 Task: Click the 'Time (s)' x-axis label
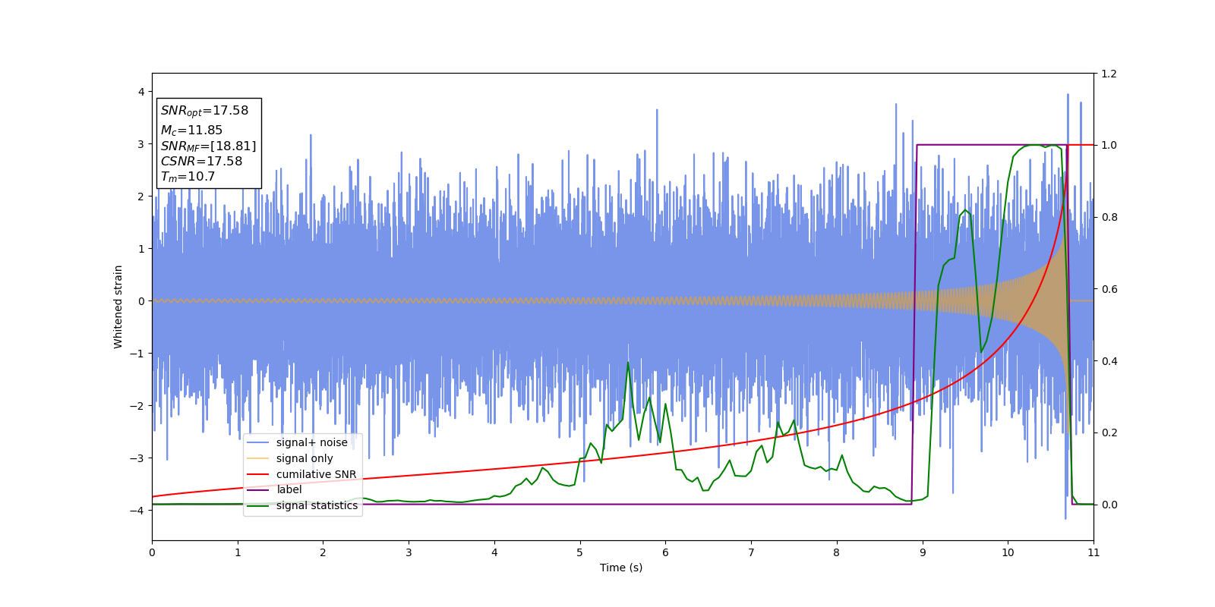(621, 568)
